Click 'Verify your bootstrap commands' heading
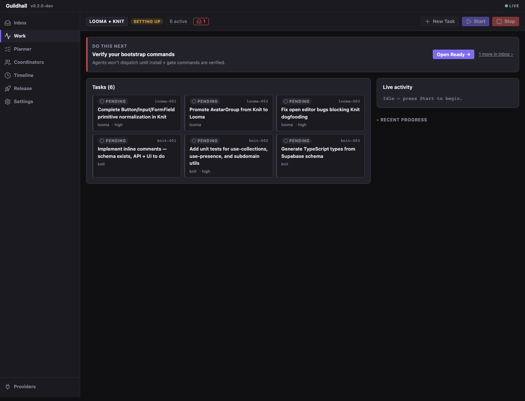 (133, 54)
